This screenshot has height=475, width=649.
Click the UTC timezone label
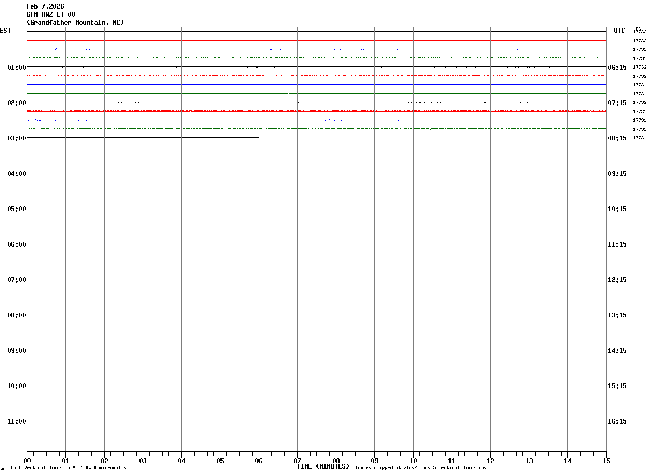tap(619, 31)
